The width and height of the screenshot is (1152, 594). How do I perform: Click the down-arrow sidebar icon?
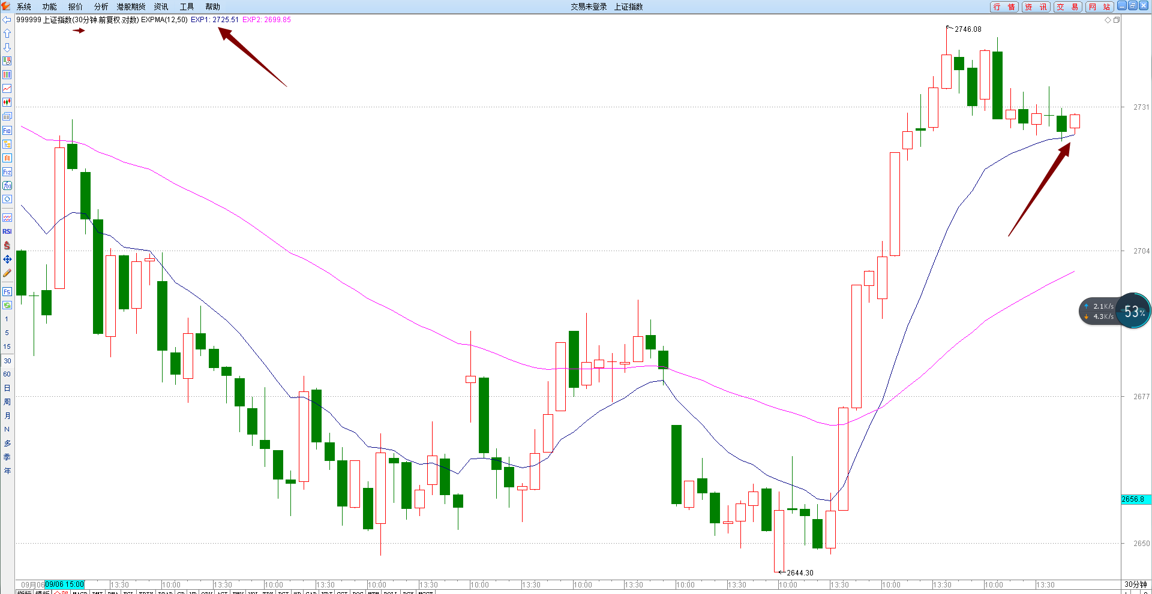click(7, 47)
